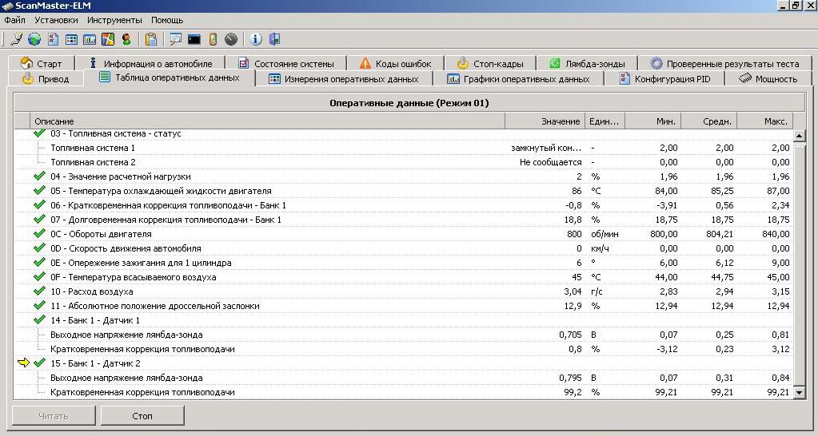Click the round gauge icon in the toolbar
Viewport: 818px width, 436px height.
pos(231,39)
